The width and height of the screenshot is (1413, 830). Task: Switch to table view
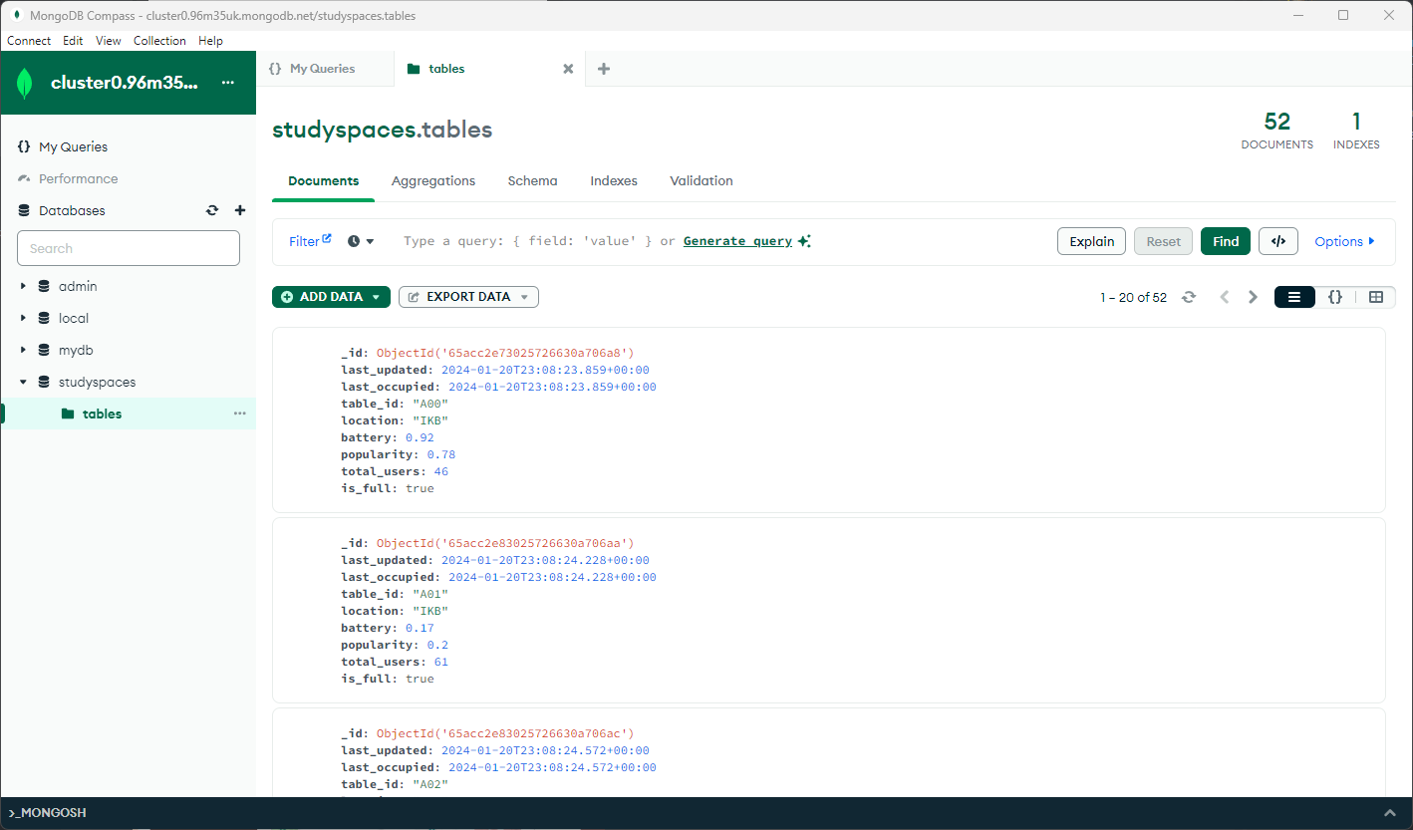pyautogui.click(x=1376, y=297)
